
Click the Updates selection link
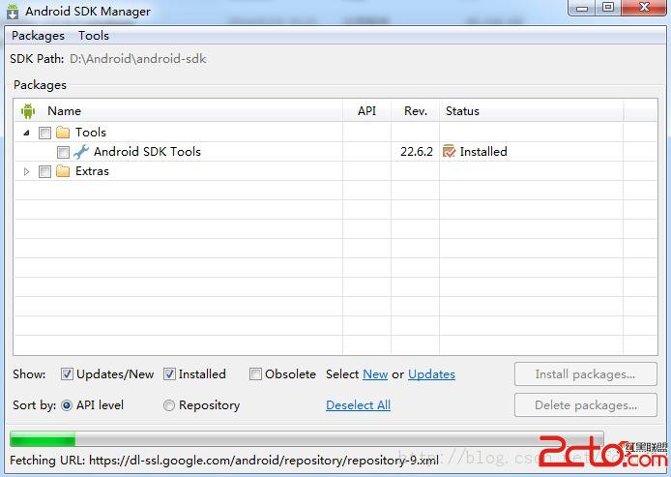[x=431, y=374]
